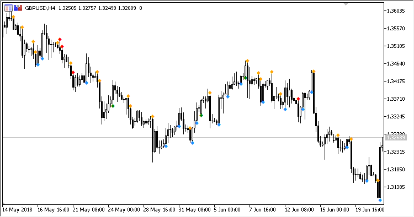The height and width of the screenshot is (217, 414).
Task: Click the chart shift triangle marker at top
Action: pyautogui.click(x=346, y=4)
